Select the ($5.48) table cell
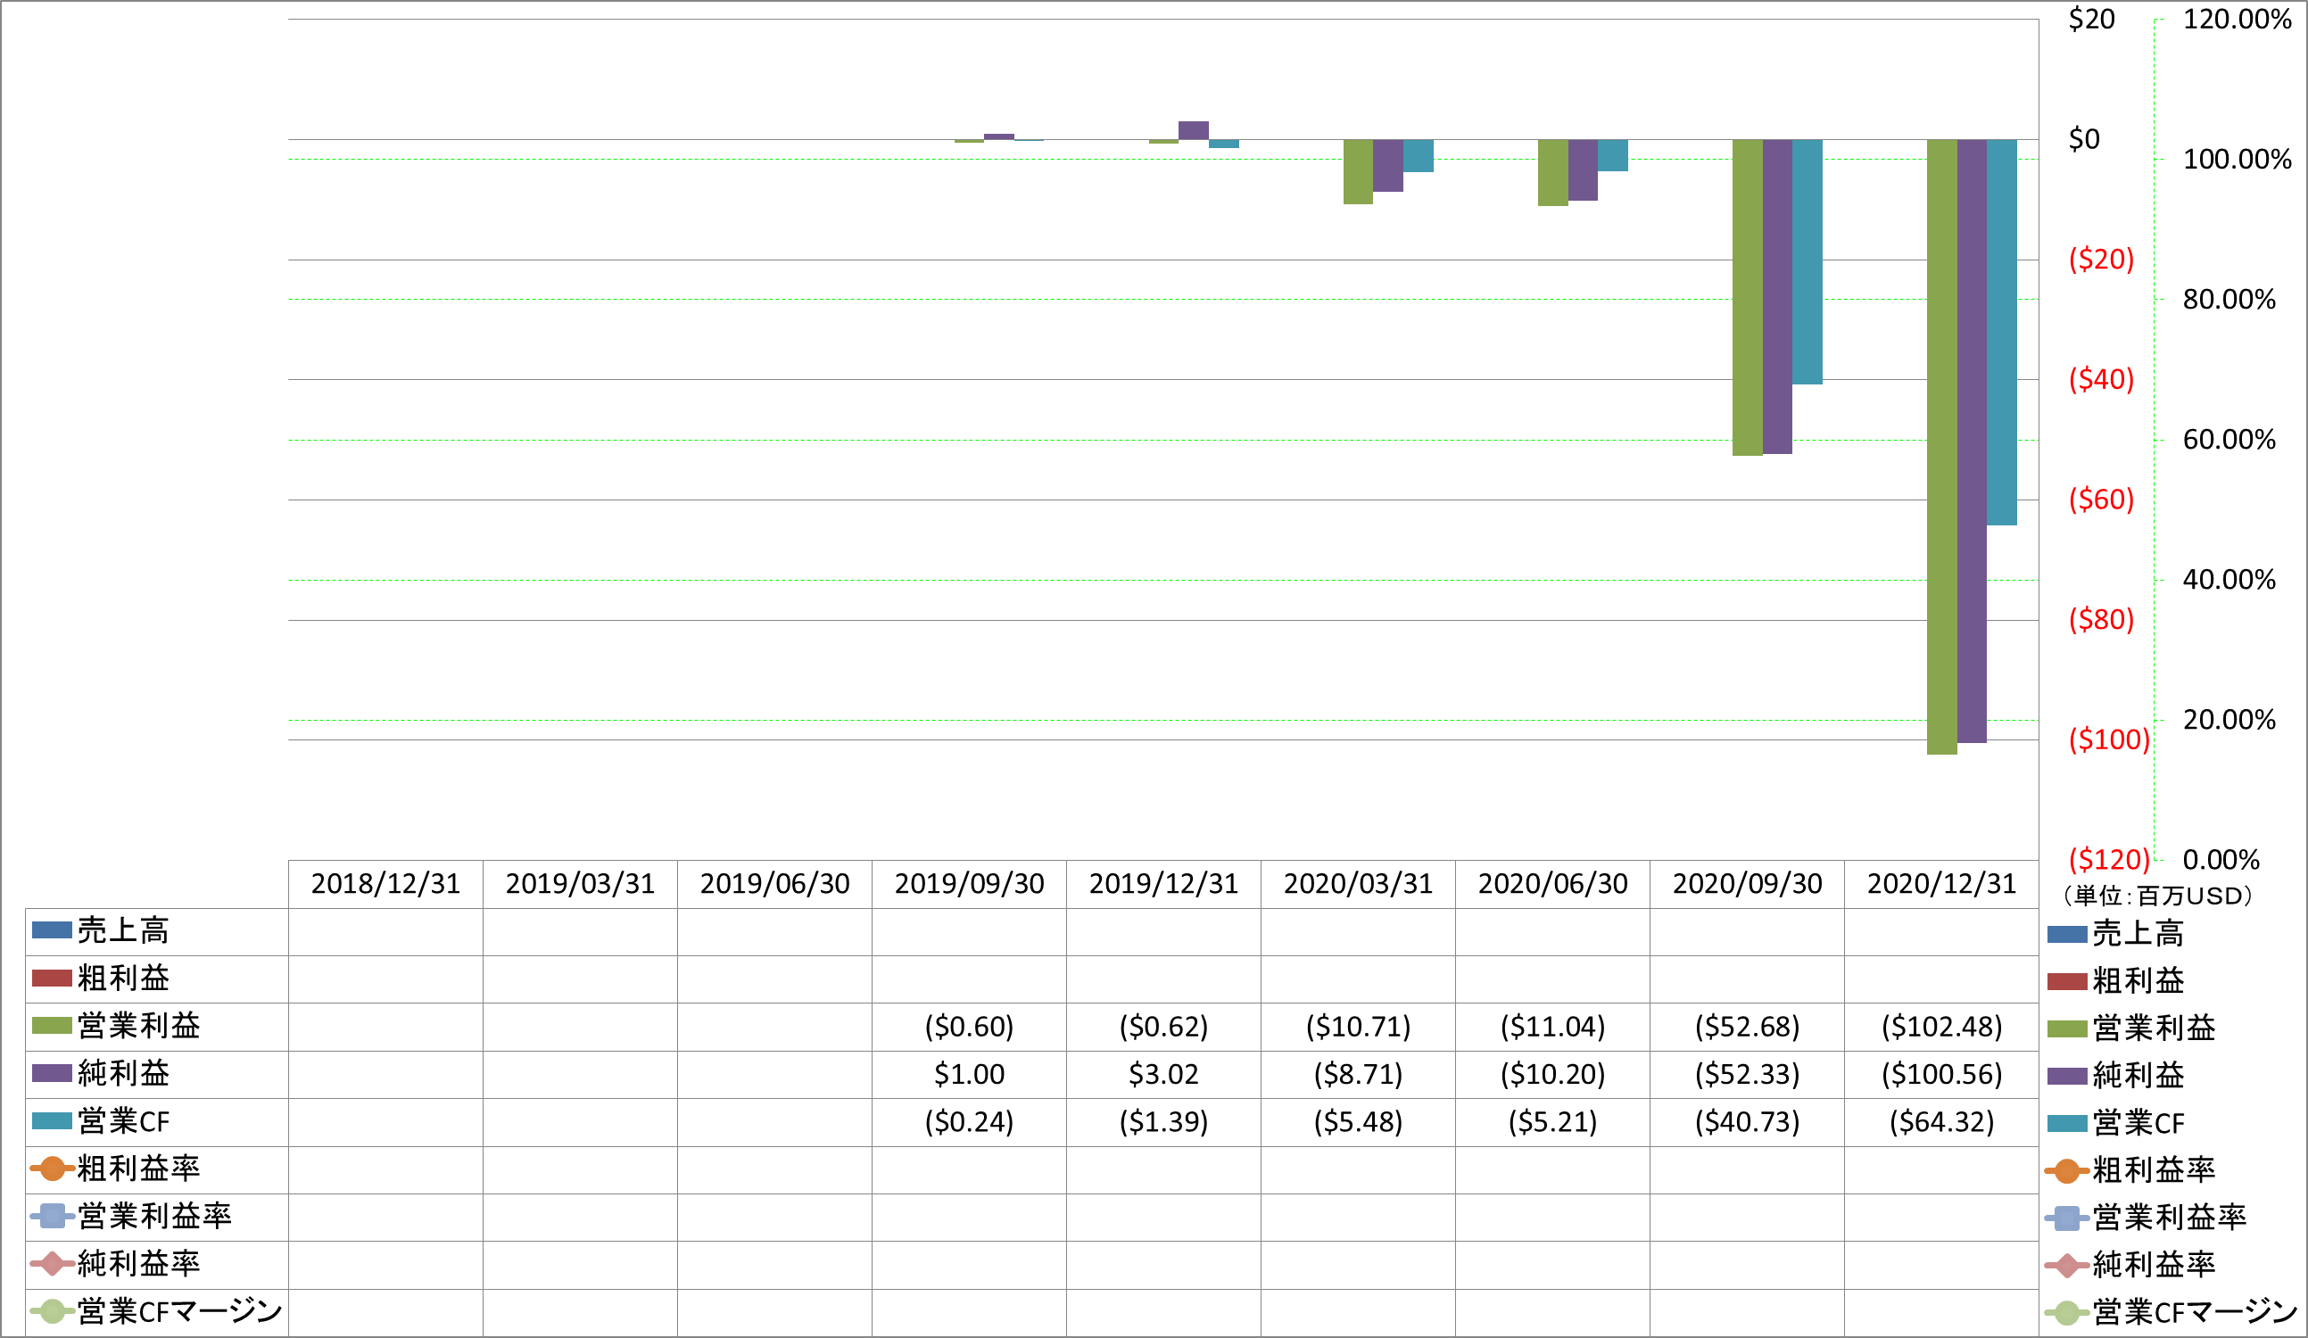Image resolution: width=2308 pixels, height=1338 pixels. click(1358, 1122)
